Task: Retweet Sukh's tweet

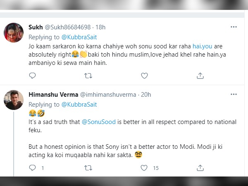Action: click(x=88, y=75)
